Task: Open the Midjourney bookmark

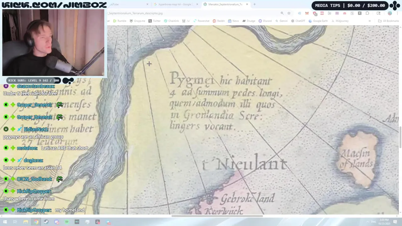Action: (x=340, y=21)
